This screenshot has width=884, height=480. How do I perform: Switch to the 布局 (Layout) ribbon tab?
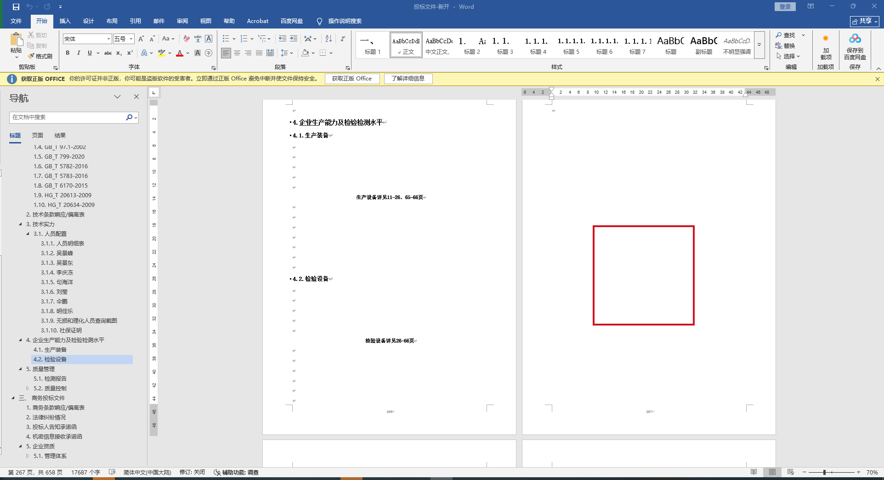coord(112,21)
